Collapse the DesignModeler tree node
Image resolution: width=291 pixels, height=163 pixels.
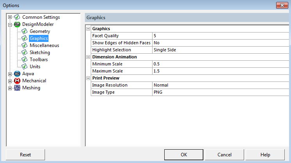coord(10,24)
